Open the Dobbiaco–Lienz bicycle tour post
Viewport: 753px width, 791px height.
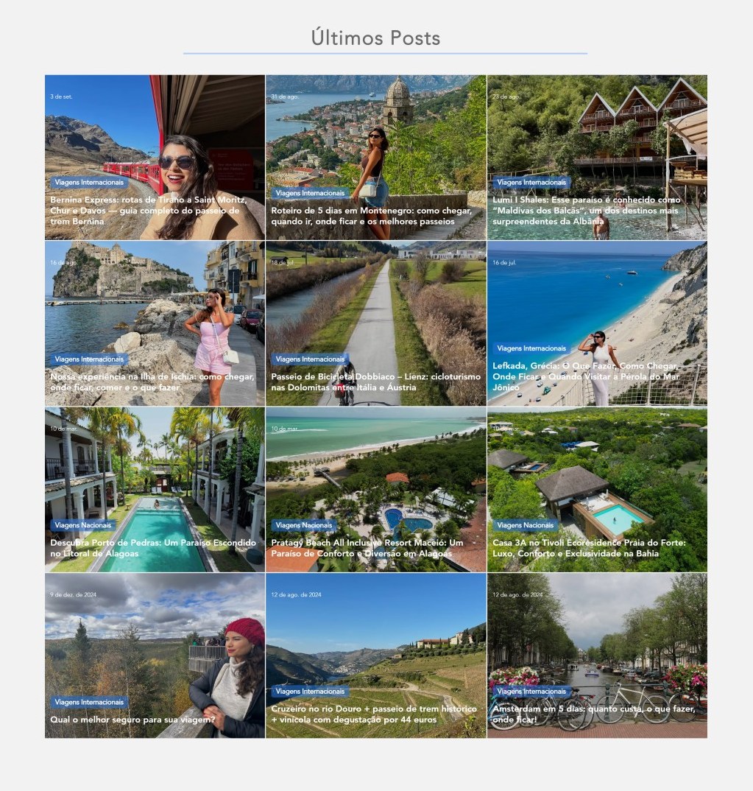tap(376, 382)
